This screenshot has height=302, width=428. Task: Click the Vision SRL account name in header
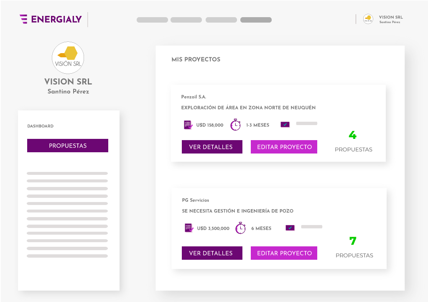[391, 17]
